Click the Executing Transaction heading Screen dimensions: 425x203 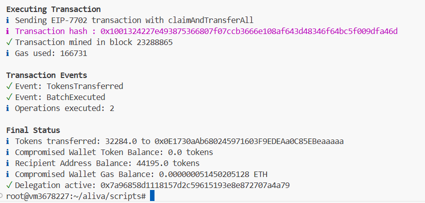click(53, 9)
